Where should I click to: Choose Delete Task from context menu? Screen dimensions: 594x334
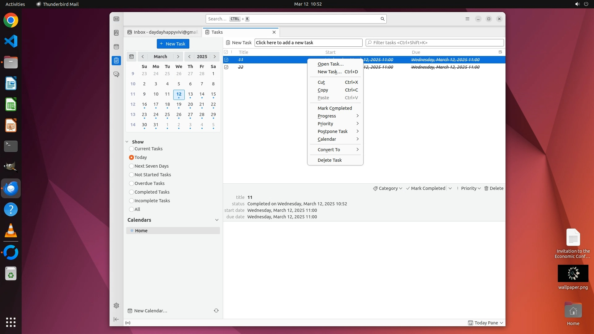click(329, 160)
